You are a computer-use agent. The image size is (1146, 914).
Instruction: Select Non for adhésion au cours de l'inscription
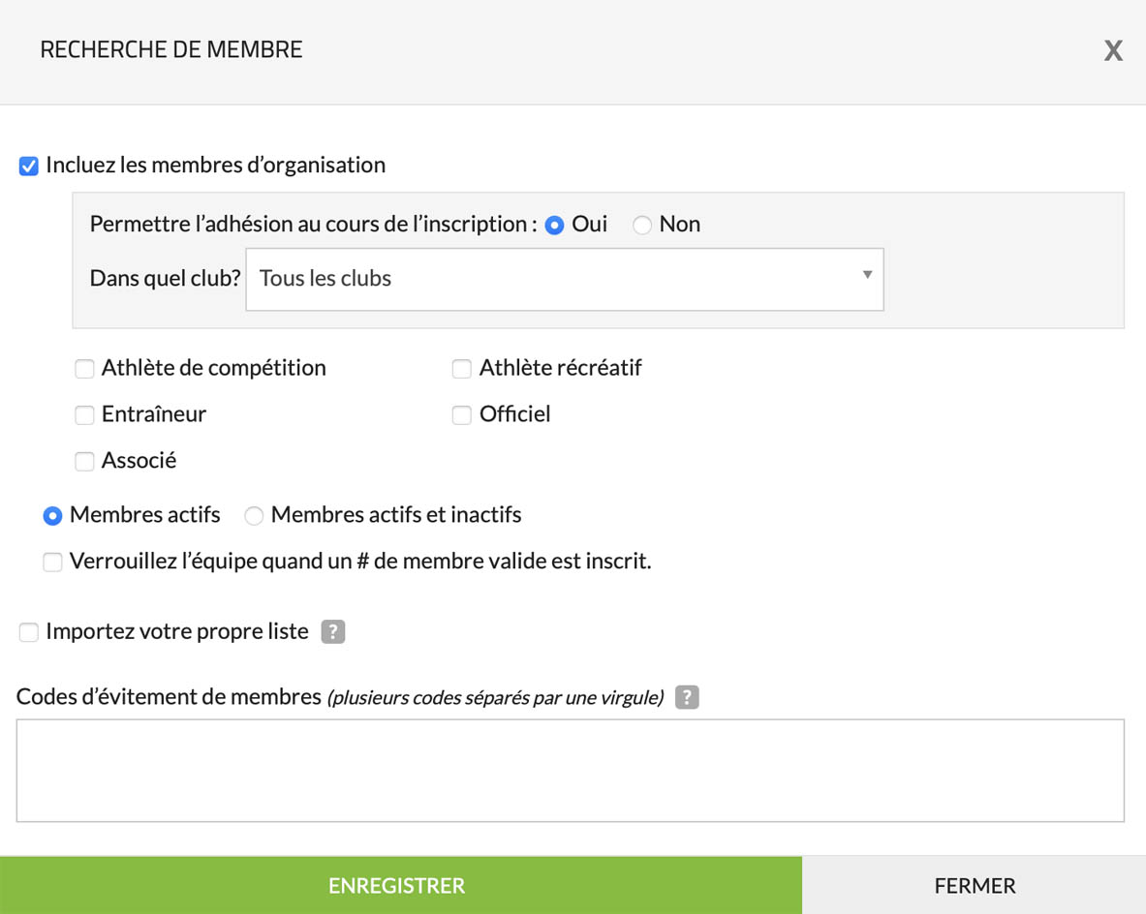(642, 226)
